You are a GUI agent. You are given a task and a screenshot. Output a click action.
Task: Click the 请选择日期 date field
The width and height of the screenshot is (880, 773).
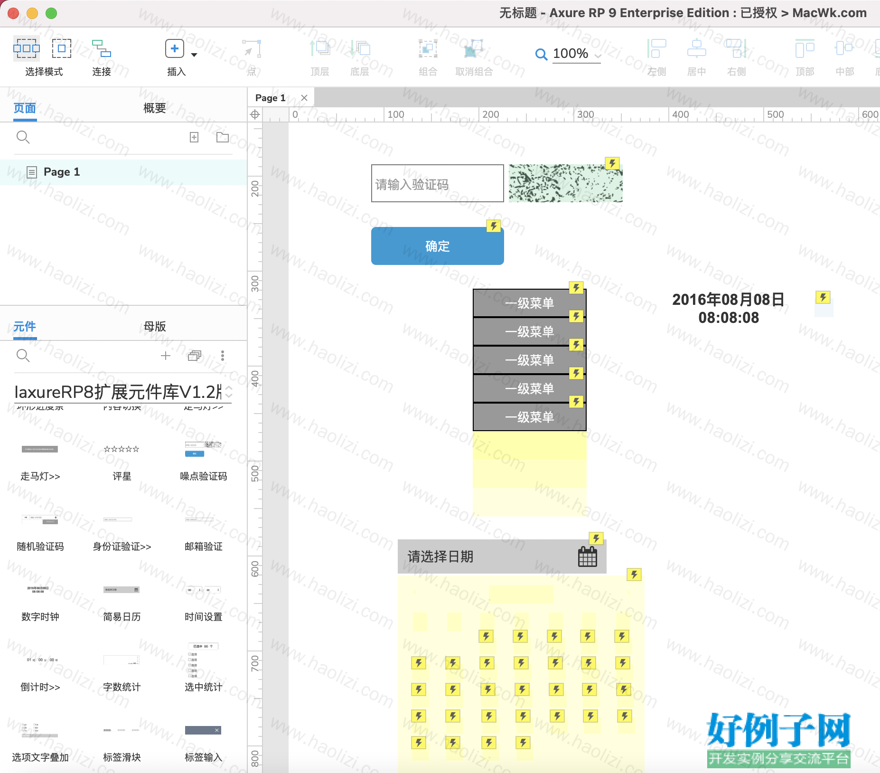click(502, 556)
